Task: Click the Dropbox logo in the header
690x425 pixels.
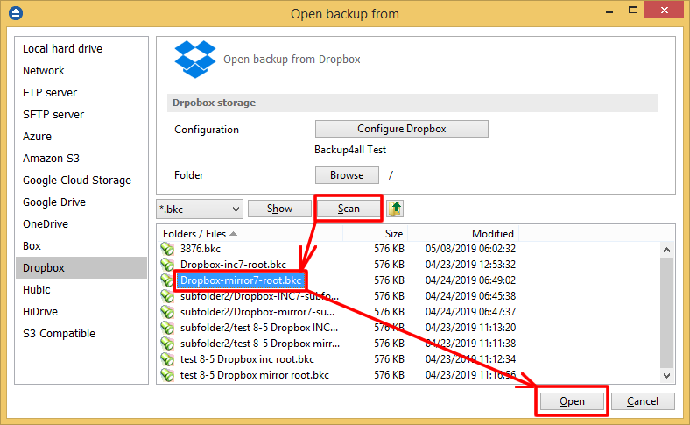Action: pyautogui.click(x=195, y=59)
